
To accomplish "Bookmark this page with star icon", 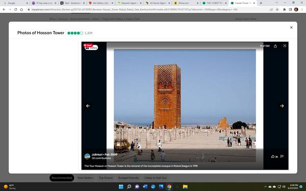I will [x=277, y=9].
